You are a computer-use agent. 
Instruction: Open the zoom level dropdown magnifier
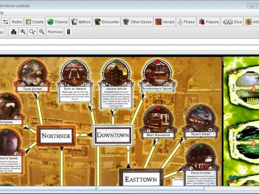point(32,32)
